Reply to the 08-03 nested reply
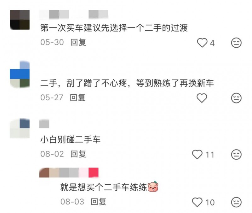Image resolution: width=252 pixels, height=213 pixels. coord(99,202)
